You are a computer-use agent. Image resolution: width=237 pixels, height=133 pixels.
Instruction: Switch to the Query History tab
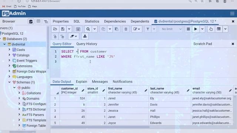pos(87,44)
